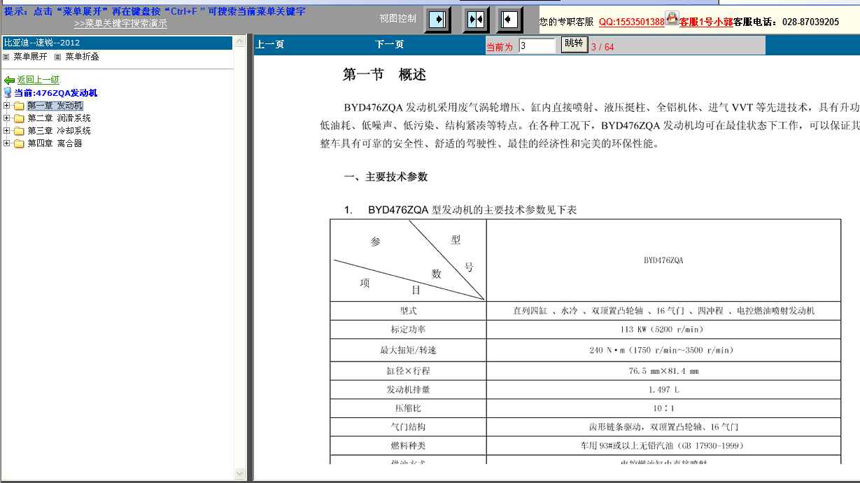Select the 第一章 发动机 tree item
860x483 pixels.
(55, 106)
